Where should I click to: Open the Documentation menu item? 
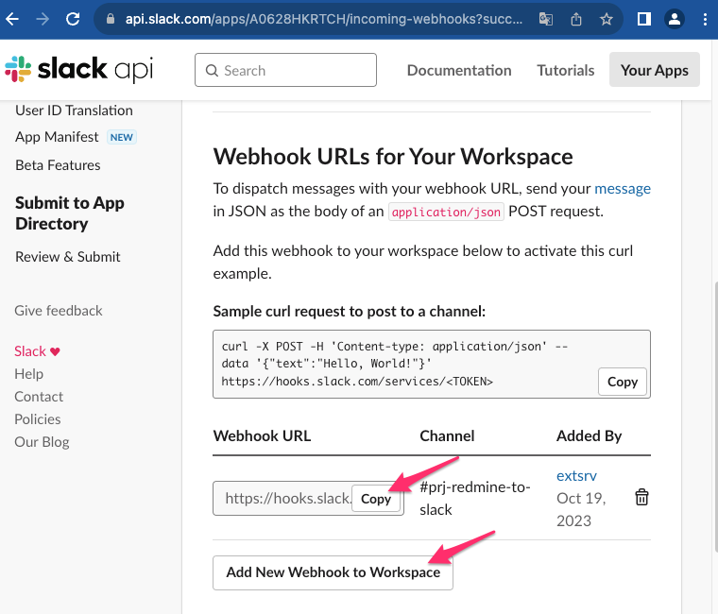(x=459, y=70)
